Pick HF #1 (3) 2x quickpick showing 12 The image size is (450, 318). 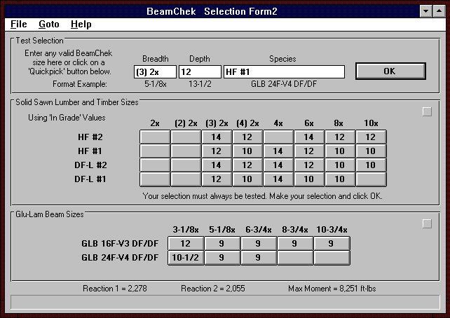coord(217,151)
